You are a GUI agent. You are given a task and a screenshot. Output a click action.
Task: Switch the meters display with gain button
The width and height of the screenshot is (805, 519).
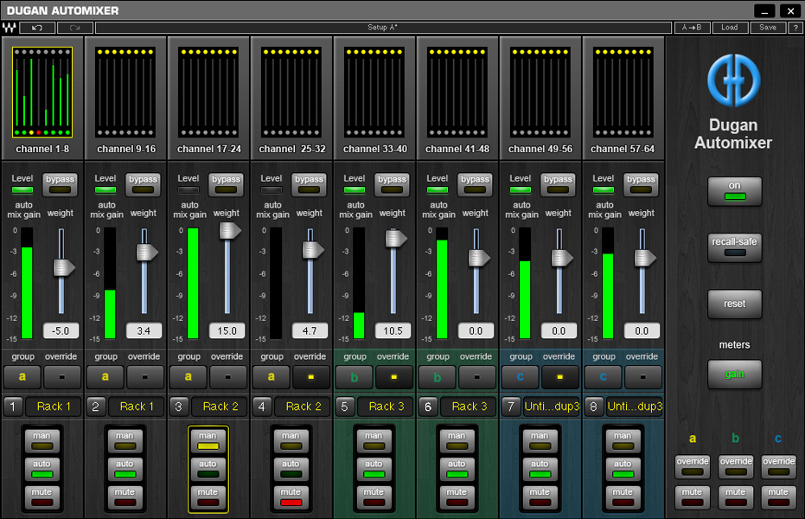pos(735,375)
